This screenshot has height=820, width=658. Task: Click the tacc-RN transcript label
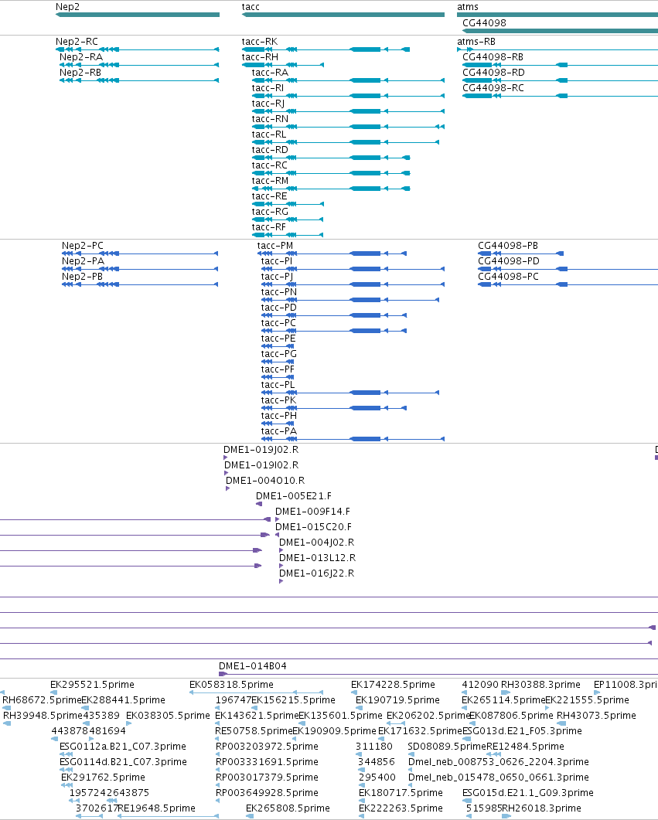pos(270,119)
